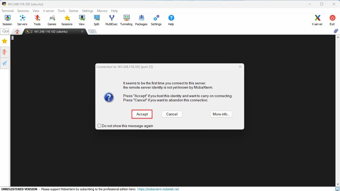This screenshot has height=191, width=340.
Task: Open the Macros menu
Action: tap(102, 11)
